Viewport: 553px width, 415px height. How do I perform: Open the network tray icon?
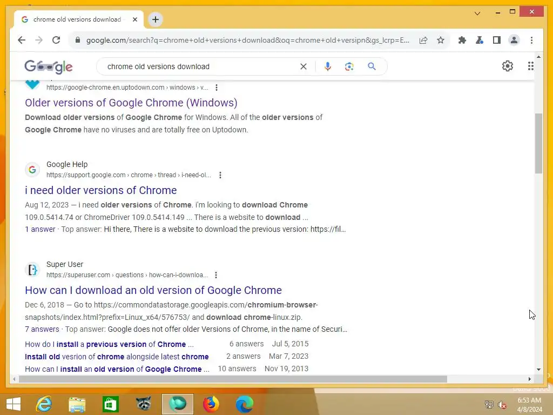point(489,405)
